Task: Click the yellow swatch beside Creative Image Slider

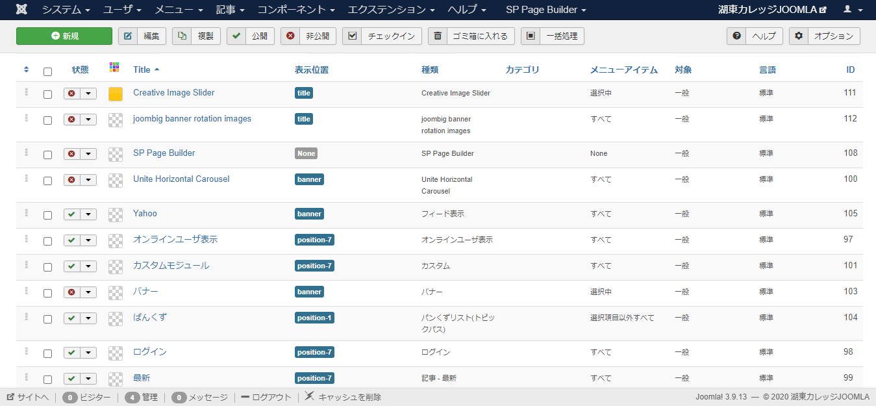Action: [x=115, y=94]
